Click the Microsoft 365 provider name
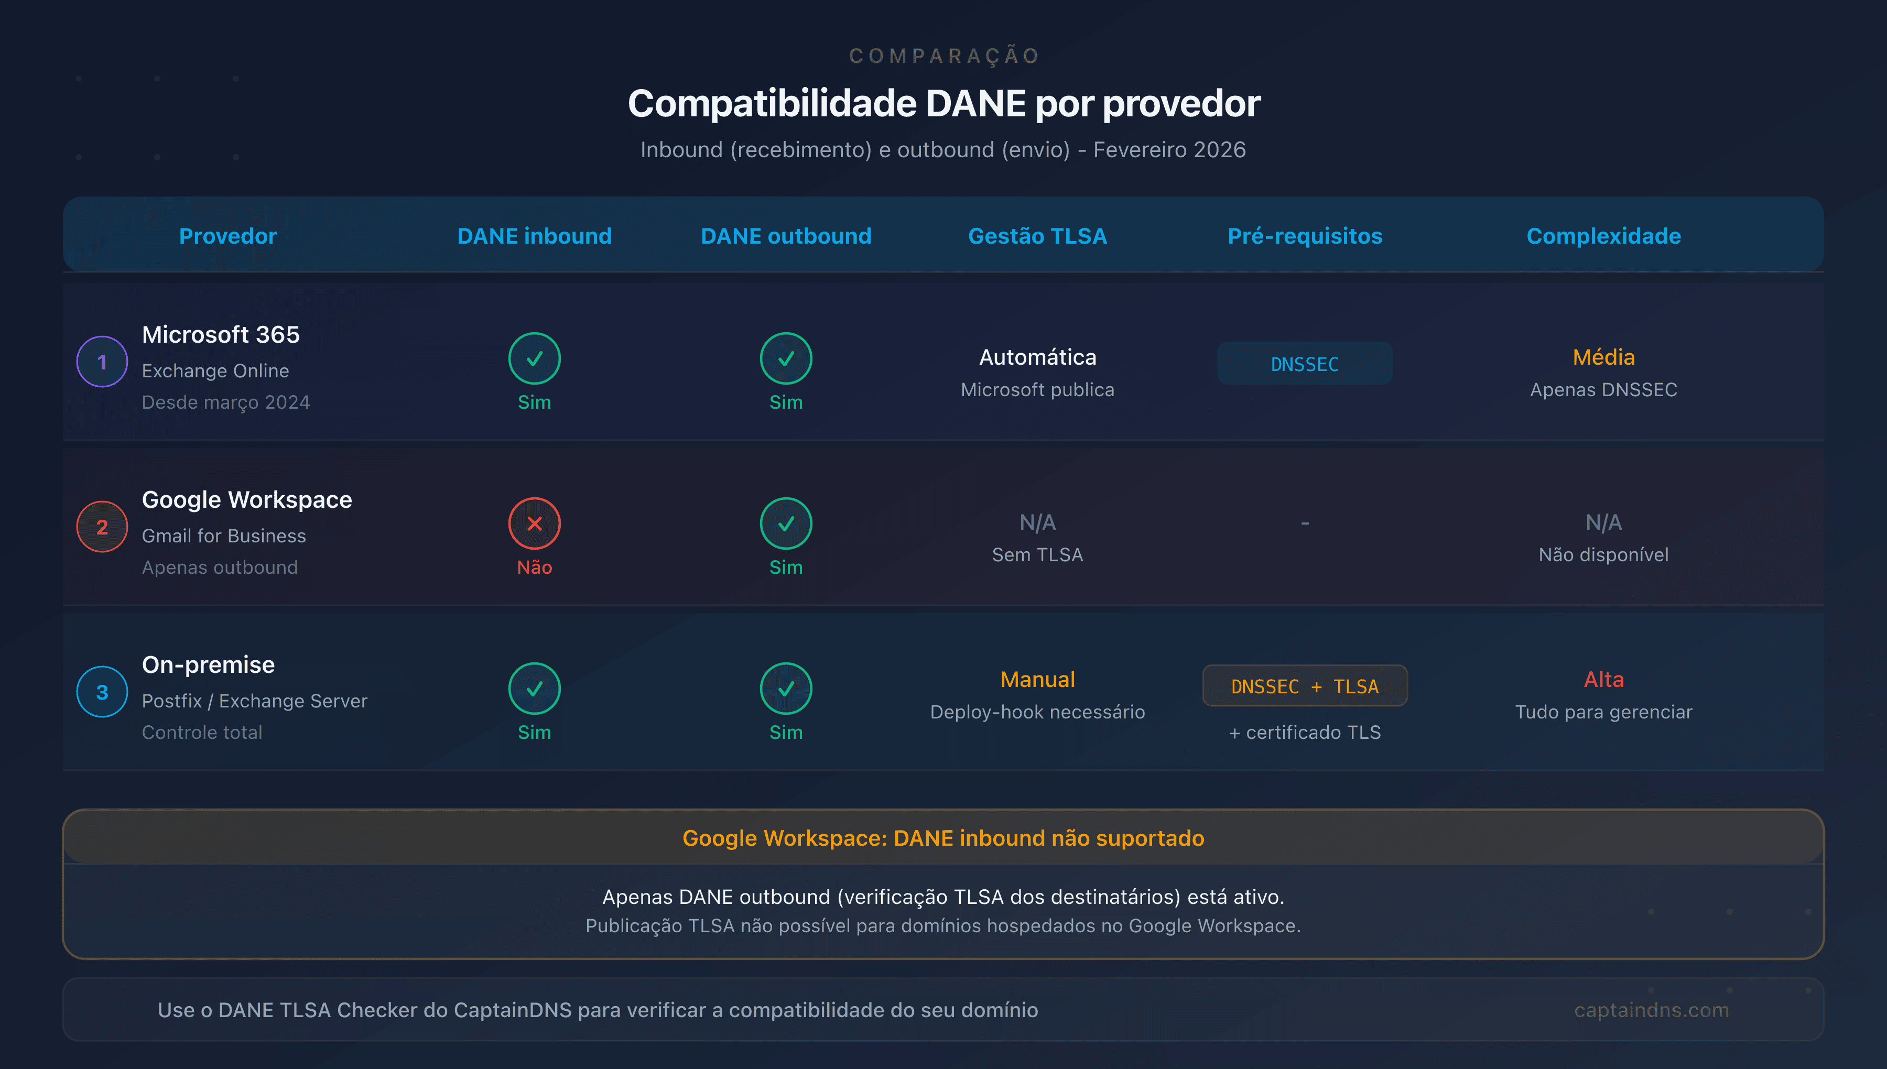 click(x=220, y=335)
